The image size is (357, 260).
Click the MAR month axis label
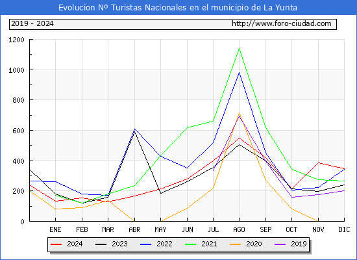coord(108,229)
